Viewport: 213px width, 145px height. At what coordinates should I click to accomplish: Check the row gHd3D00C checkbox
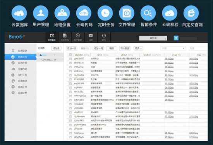point(70,59)
